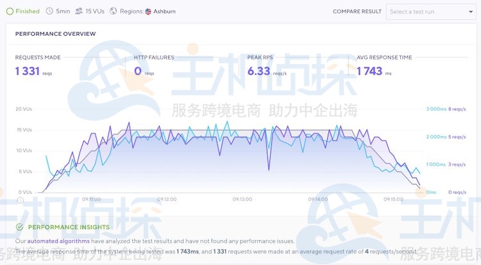Click the Regions: label in header
Image resolution: width=481 pixels, height=265 pixels.
click(131, 12)
